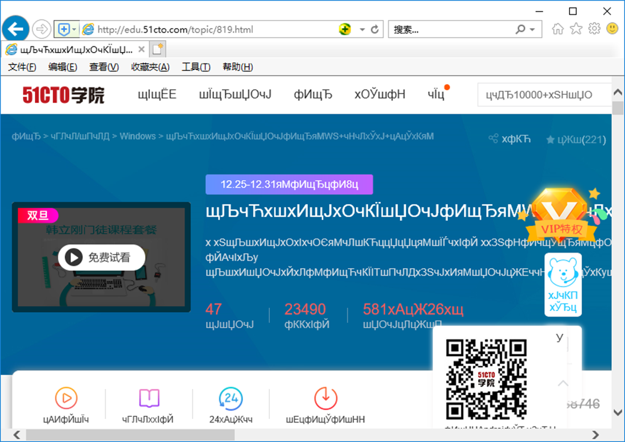Click the horizontal scrollbar thumb
Image resolution: width=625 pixels, height=442 pixels.
tap(130, 435)
